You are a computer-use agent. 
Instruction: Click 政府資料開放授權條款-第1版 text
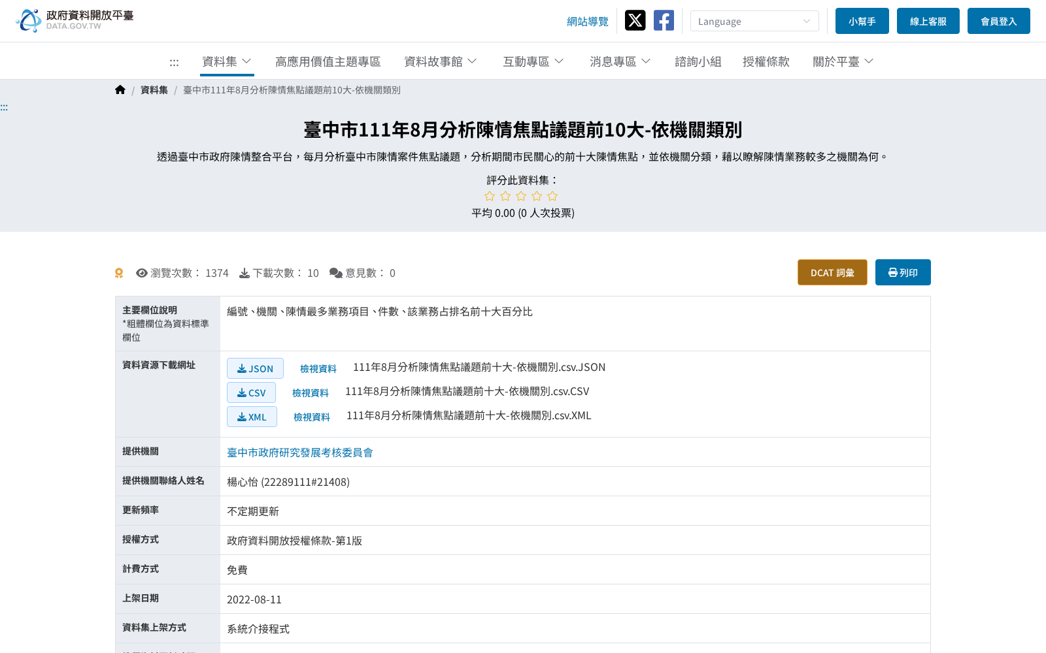pyautogui.click(x=294, y=541)
